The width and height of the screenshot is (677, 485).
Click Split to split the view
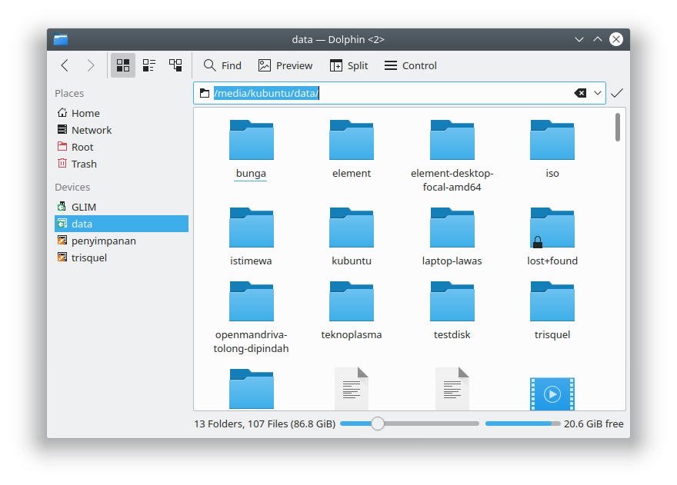pyautogui.click(x=349, y=65)
